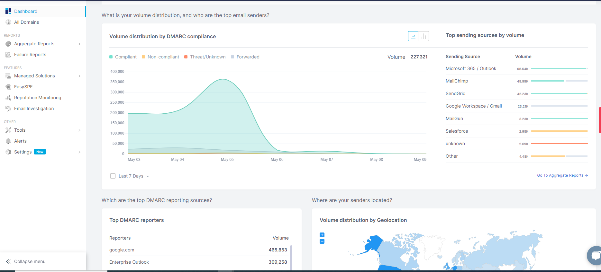Click the calendar icon beside Last 7 Days
Image resolution: width=601 pixels, height=272 pixels.
click(x=113, y=176)
